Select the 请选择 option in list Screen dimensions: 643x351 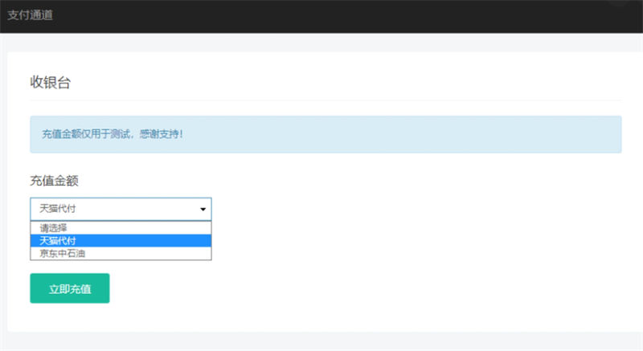54,227
